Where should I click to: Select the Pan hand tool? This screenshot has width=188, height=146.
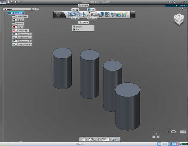pos(90,139)
